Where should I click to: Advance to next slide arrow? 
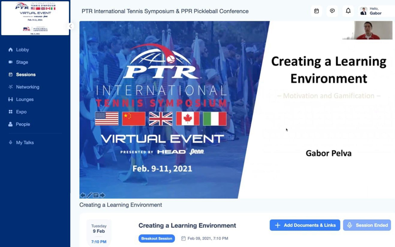102,195
